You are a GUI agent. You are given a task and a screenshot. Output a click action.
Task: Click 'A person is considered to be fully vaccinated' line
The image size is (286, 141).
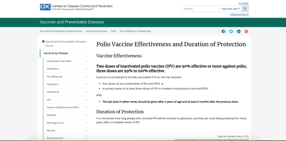[139, 77]
